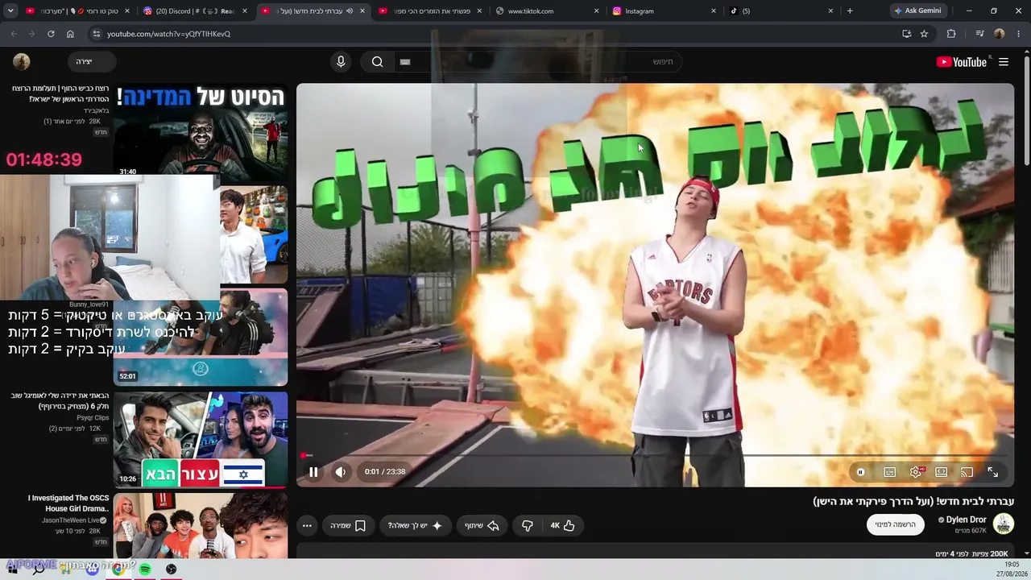View site information icon in address bar
Screen dimensions: 1031x580
click(96, 34)
